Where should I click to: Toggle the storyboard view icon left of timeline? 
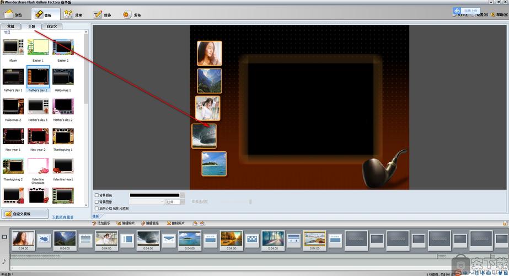click(x=4, y=237)
